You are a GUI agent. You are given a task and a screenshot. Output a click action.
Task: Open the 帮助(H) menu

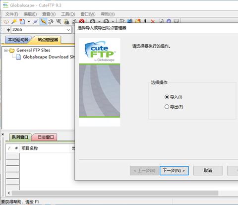coord(108,14)
